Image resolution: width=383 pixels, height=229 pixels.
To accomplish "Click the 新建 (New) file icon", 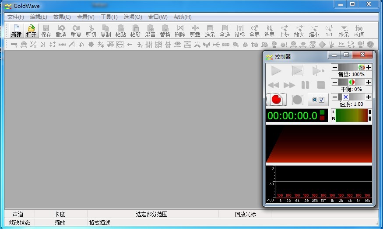I will click(16, 31).
